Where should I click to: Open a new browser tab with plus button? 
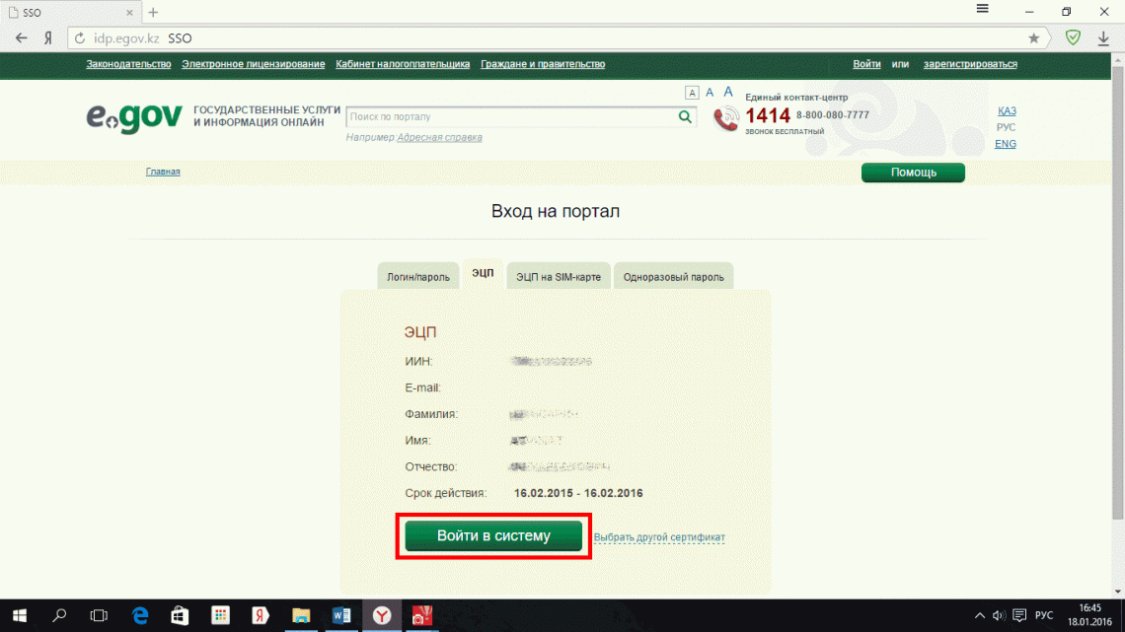(x=152, y=13)
